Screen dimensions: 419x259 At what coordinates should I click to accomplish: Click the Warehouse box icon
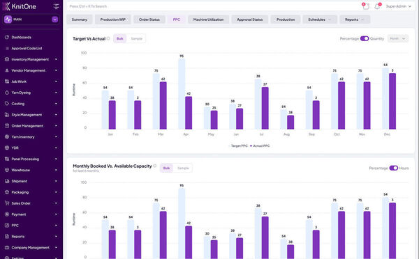point(7,170)
